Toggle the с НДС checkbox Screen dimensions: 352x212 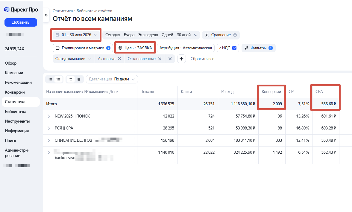point(234,48)
